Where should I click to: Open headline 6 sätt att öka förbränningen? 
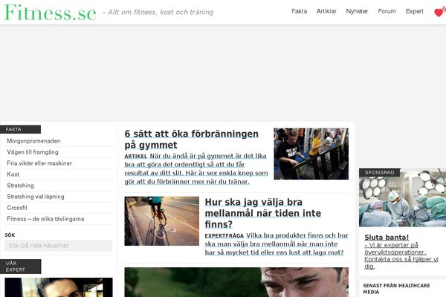(192, 140)
